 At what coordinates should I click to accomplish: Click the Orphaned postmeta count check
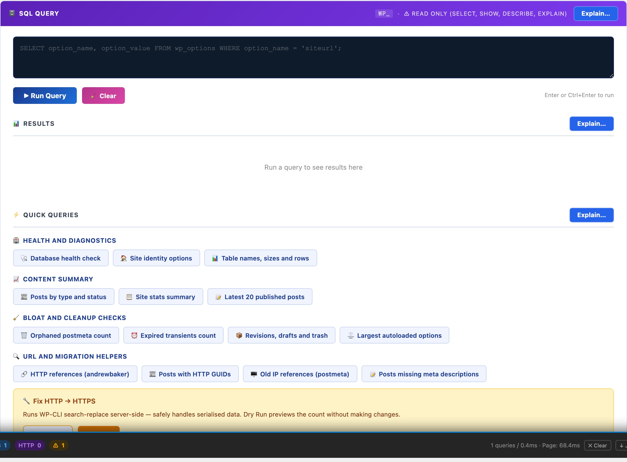pos(66,335)
